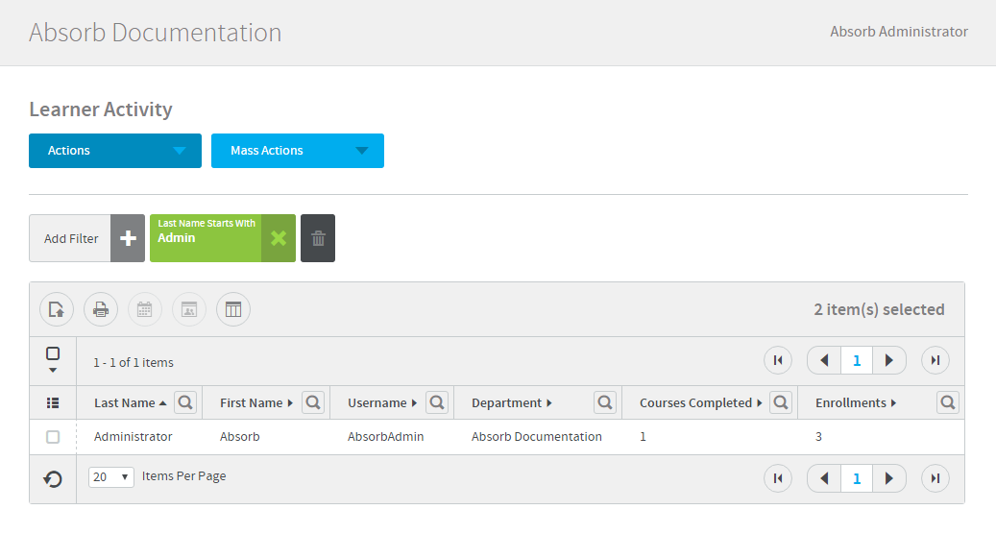Click the print report icon

coord(101,309)
